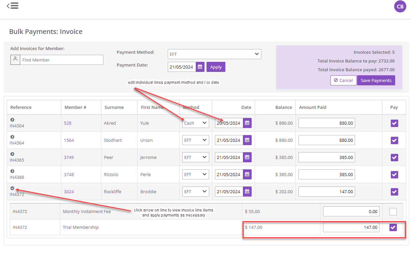This screenshot has height=253, width=411.
Task: Open the Payment Method dropdown showing EFT
Action: (x=215, y=54)
